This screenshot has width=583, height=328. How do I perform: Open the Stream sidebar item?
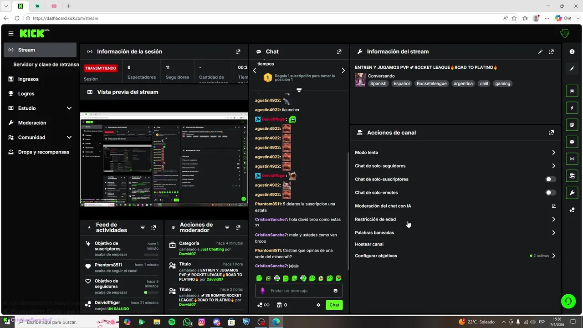[40, 50]
